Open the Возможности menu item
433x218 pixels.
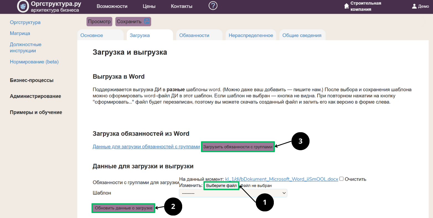click(112, 6)
